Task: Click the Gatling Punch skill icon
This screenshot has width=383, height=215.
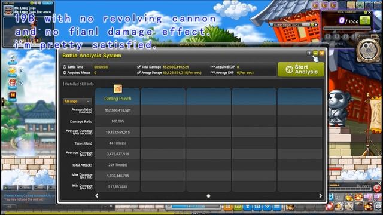Action: coord(118,89)
